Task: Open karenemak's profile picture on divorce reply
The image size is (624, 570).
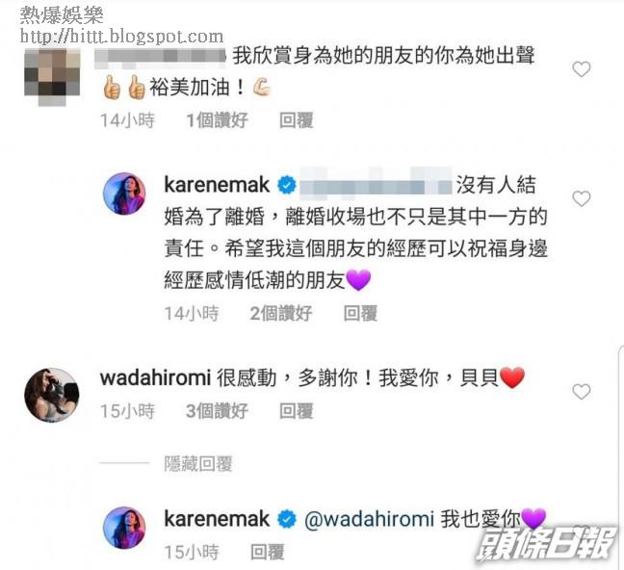Action: tap(124, 194)
